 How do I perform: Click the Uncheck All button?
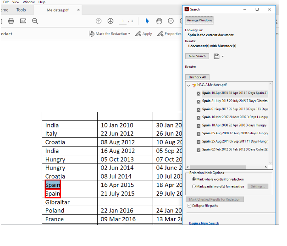pyautogui.click(x=197, y=77)
